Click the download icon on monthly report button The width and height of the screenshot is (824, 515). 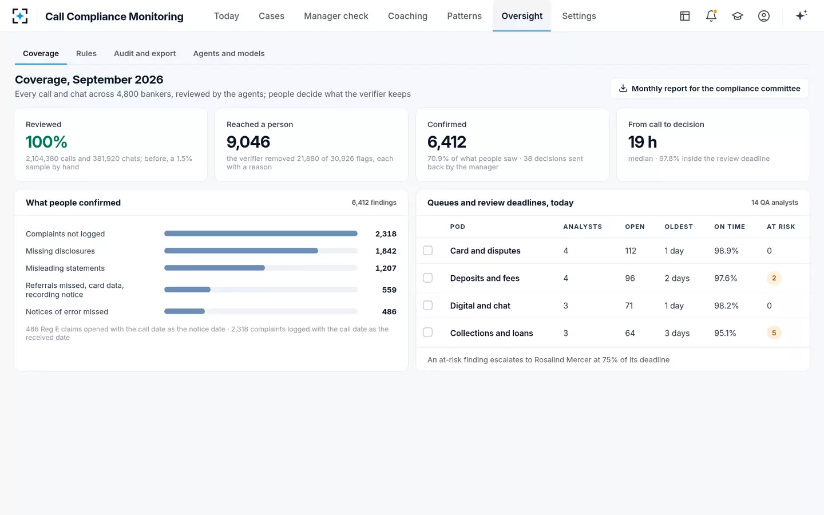click(623, 88)
